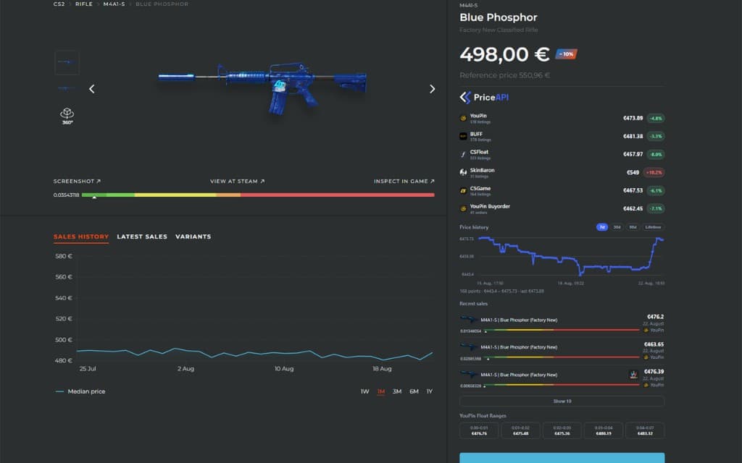742x463 pixels.
Task: Click the +10.2% badge on the SkinBaron row
Action: [x=654, y=172]
